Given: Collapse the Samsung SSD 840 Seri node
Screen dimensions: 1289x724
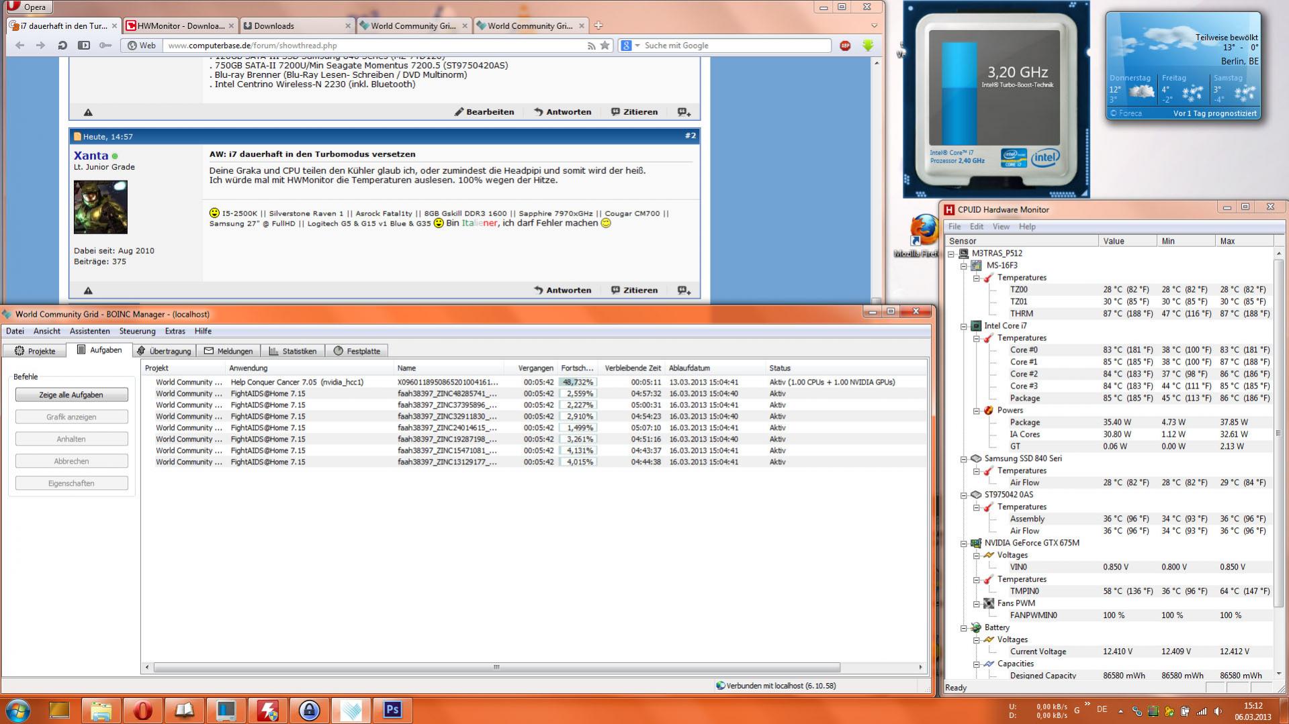Looking at the screenshot, I should [964, 459].
